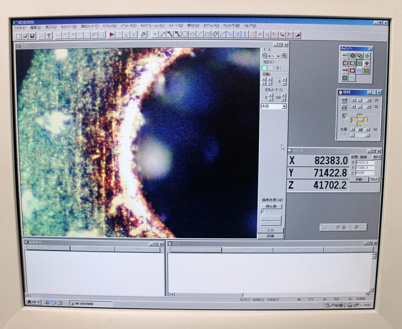Decrease the rotation value down arrow

284,83
